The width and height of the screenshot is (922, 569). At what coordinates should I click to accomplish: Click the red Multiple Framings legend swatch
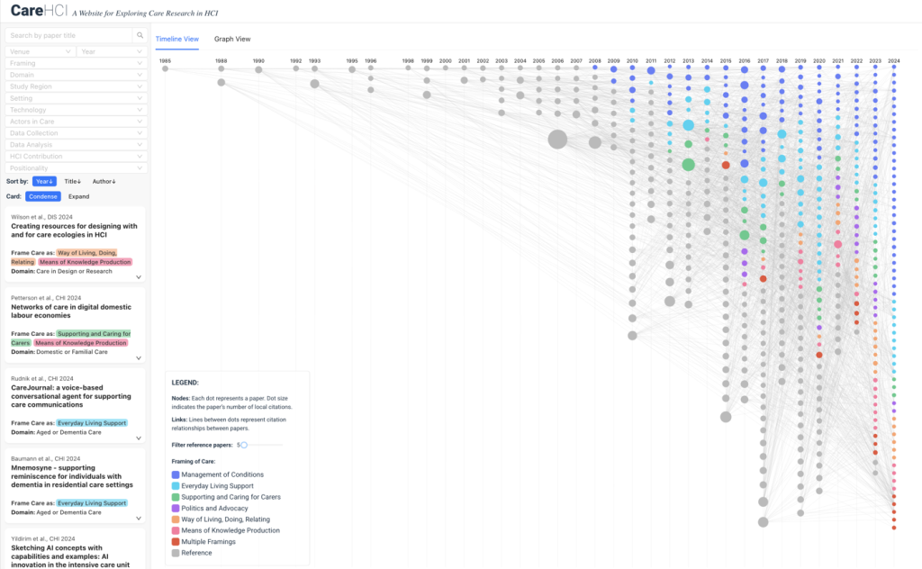point(176,542)
